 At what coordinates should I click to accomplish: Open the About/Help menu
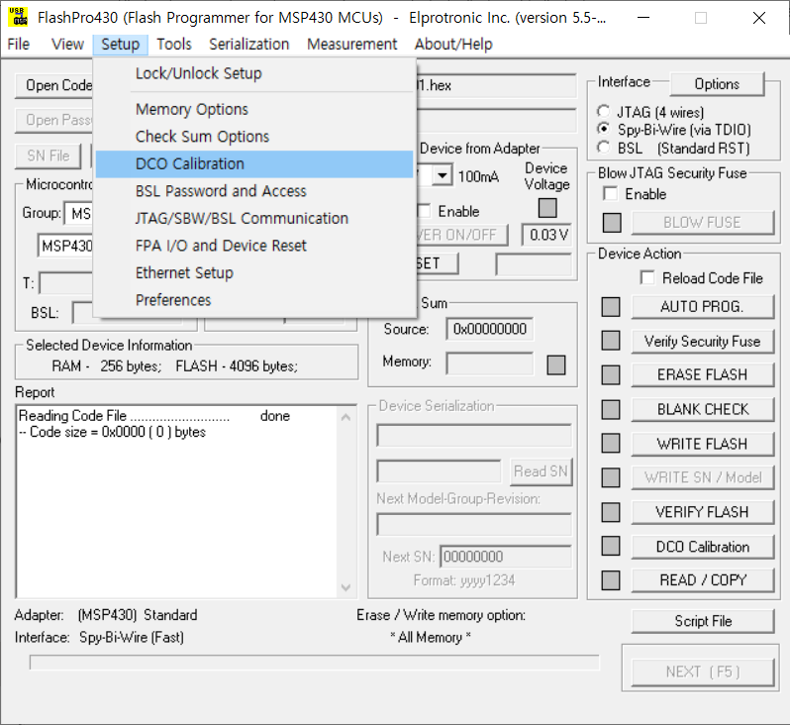coord(453,45)
